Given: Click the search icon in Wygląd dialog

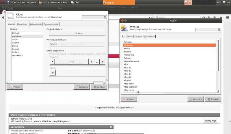Looking at the screenshot, I should click(x=219, y=30).
